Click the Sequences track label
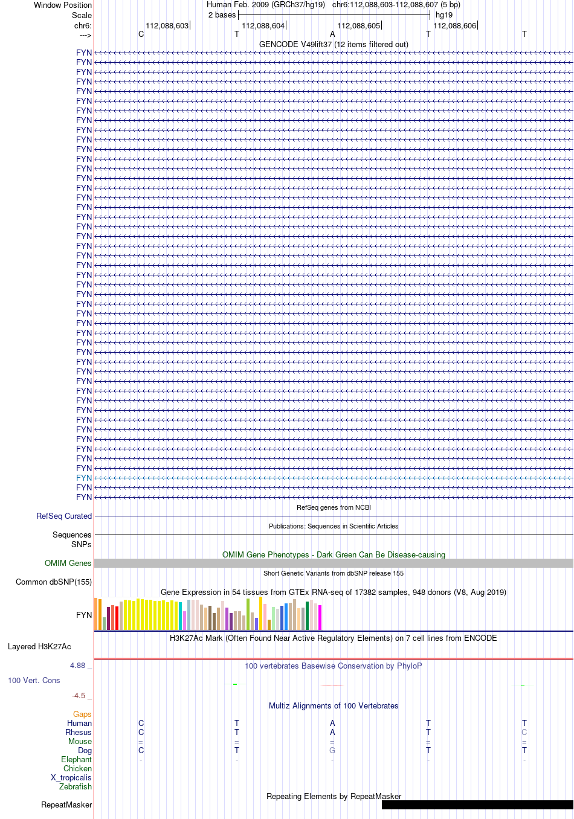Image resolution: width=574 pixels, height=819 pixels. click(72, 535)
